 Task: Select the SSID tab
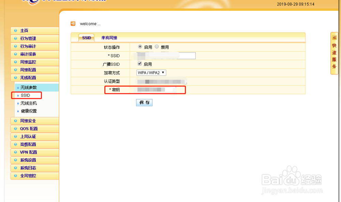point(86,38)
